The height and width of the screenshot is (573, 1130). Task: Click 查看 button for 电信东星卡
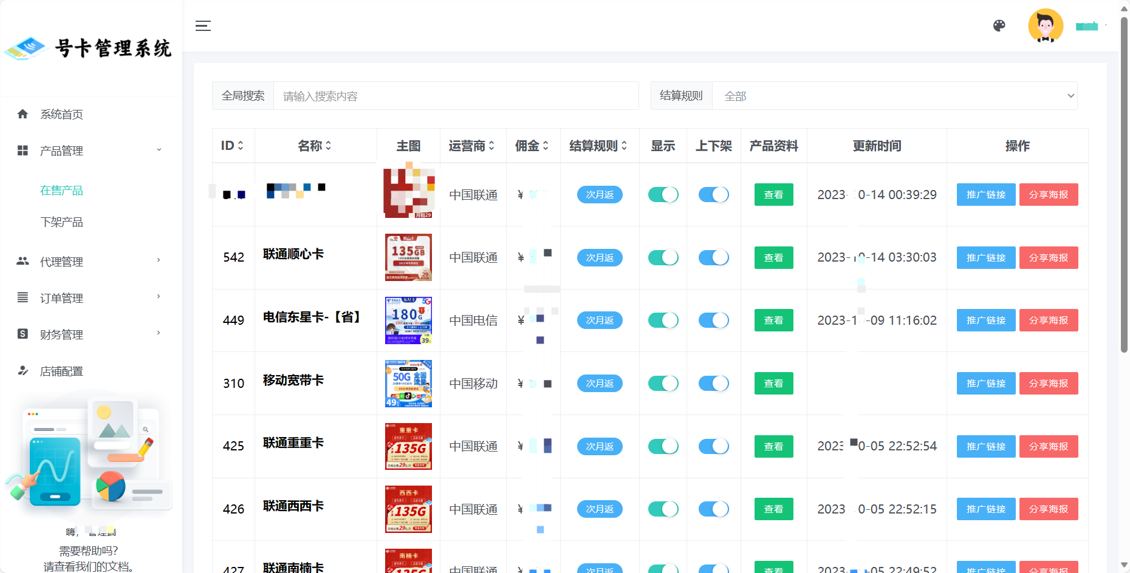click(773, 320)
